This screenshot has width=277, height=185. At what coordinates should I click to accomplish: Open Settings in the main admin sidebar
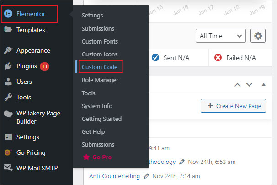click(28, 137)
